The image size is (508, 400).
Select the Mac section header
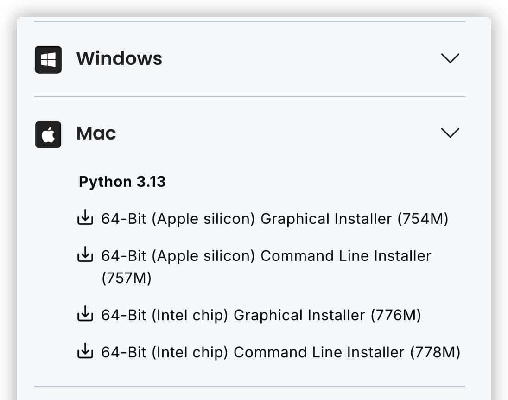[96, 133]
